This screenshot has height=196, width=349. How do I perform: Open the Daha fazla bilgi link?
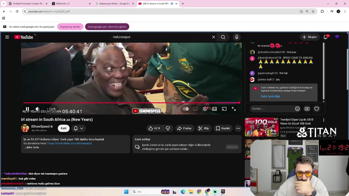coord(270,96)
